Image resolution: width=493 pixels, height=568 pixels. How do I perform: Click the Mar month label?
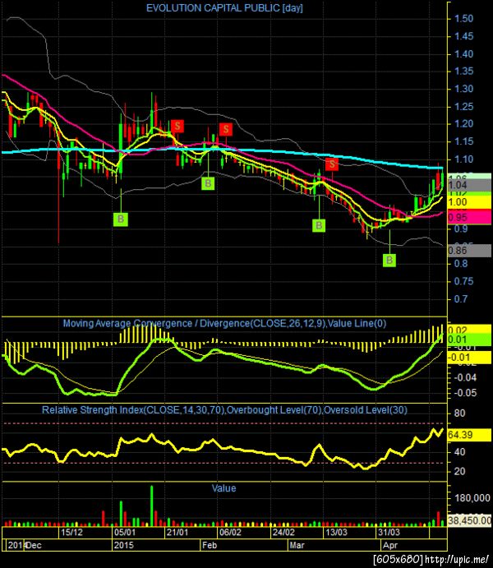(x=297, y=545)
